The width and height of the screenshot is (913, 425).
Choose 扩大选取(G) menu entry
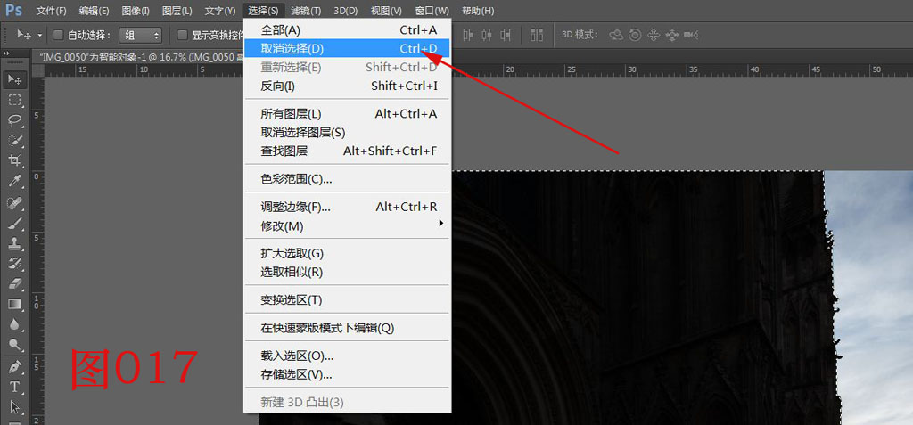click(347, 253)
